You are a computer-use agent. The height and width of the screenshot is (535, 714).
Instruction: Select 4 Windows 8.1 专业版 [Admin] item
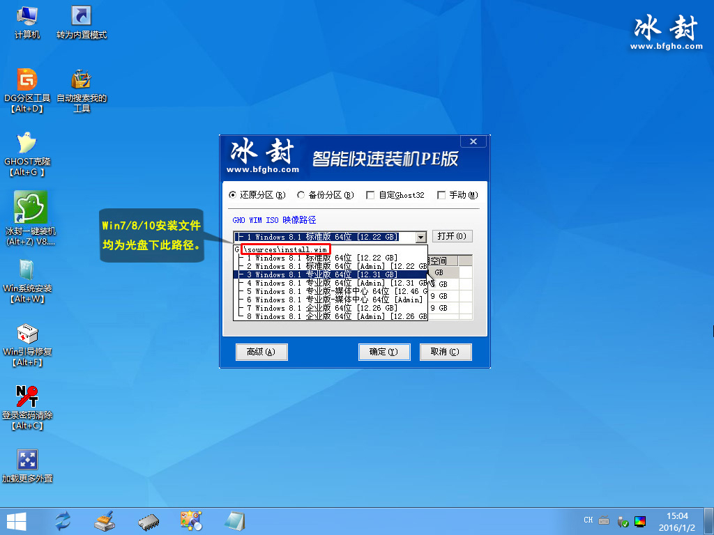330,283
